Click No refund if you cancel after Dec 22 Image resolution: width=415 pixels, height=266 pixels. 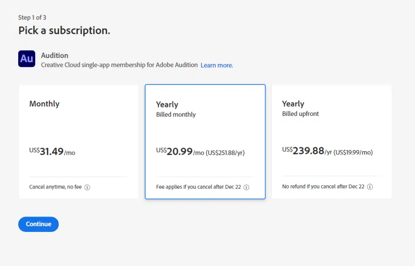pos(323,187)
